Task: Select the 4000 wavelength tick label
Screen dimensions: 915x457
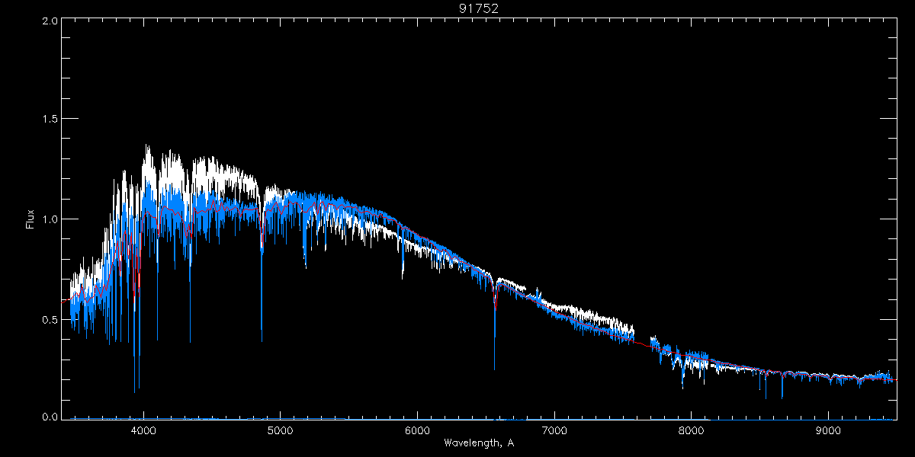Action: point(143,430)
